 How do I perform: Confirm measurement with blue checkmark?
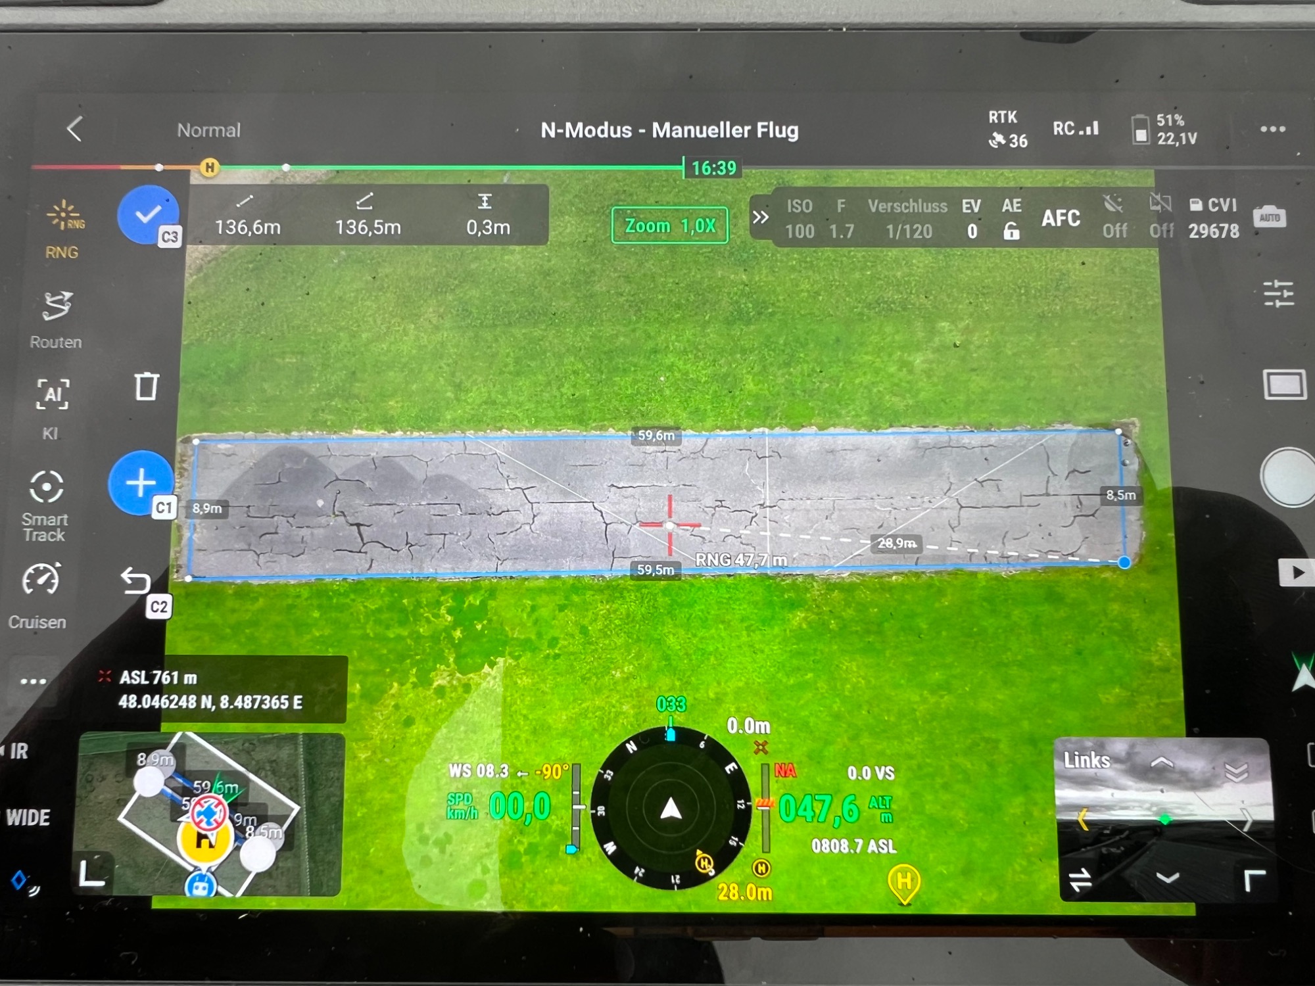[x=148, y=214]
